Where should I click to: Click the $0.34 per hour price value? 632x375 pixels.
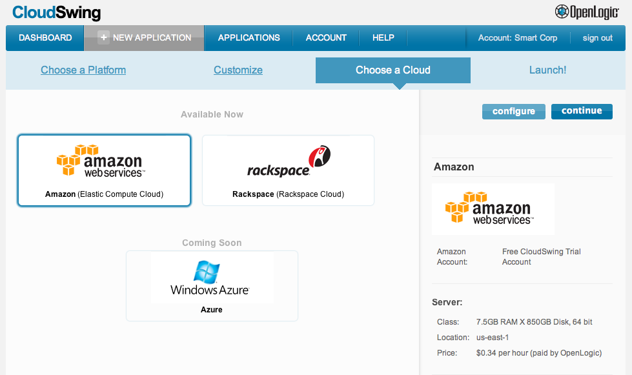(539, 353)
